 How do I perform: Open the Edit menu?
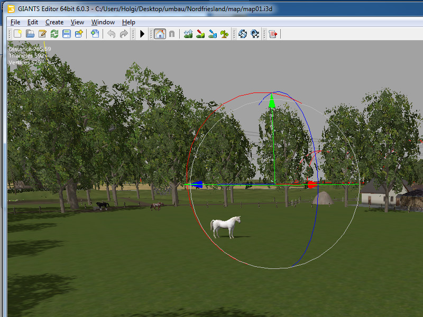[x=33, y=22]
